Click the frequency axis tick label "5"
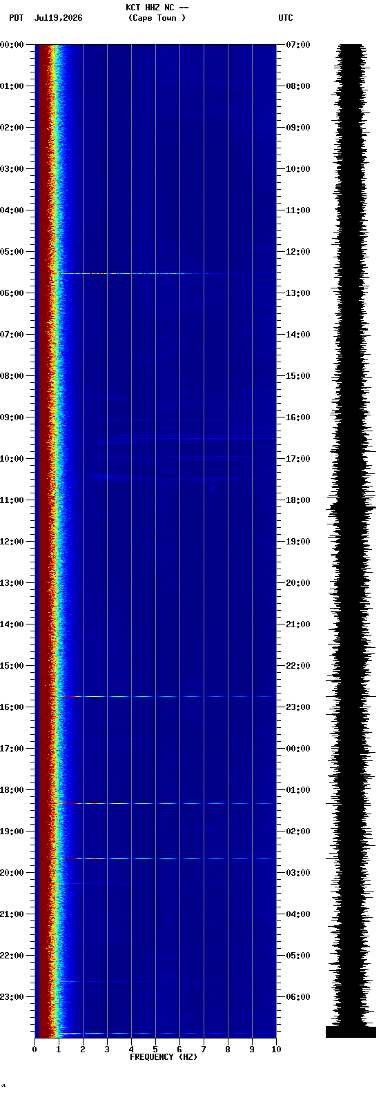The height and width of the screenshot is (1093, 381). 155,1050
